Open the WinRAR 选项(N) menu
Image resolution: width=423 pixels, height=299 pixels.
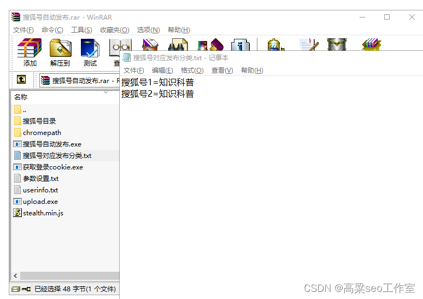coord(148,30)
